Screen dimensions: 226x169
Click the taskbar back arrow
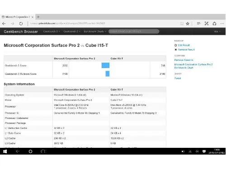coord(18,151)
